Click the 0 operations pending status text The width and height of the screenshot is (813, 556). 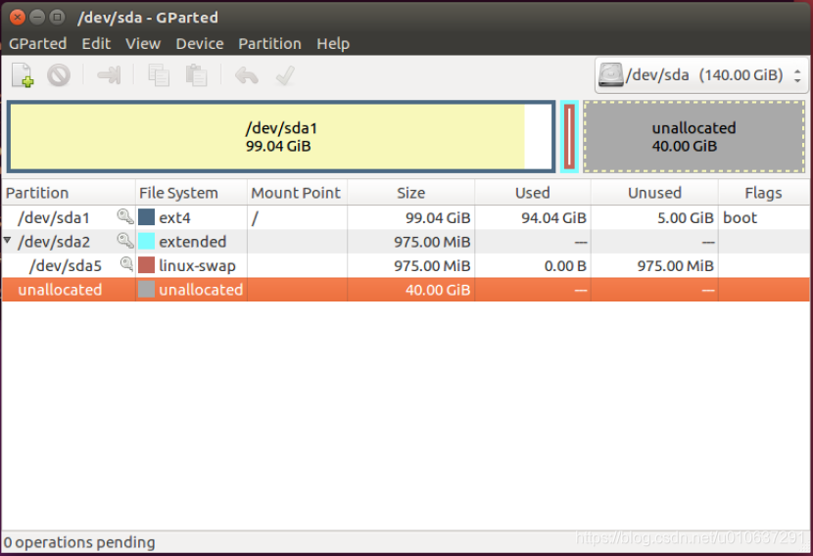79,542
